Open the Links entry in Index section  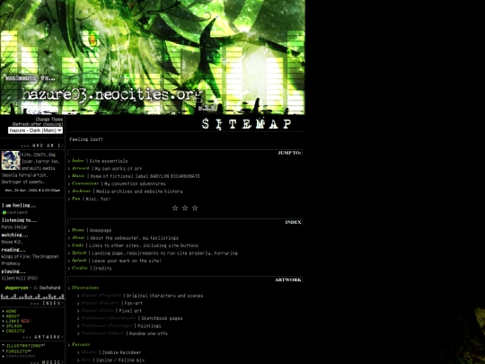[77, 245]
